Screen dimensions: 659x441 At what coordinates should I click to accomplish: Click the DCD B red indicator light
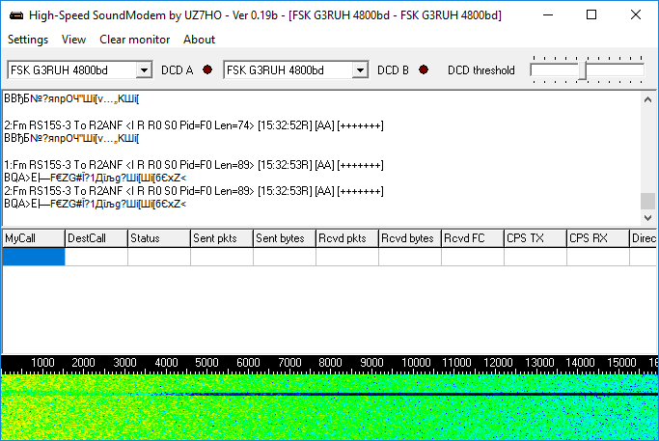(423, 70)
